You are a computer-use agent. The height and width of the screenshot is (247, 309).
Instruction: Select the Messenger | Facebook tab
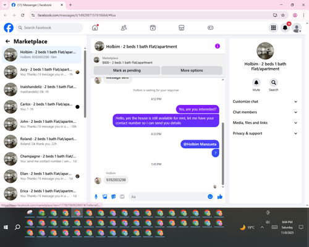[37, 5]
